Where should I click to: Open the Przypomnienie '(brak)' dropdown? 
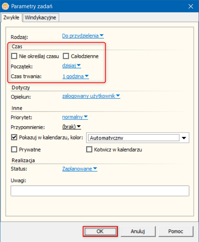click(x=71, y=127)
